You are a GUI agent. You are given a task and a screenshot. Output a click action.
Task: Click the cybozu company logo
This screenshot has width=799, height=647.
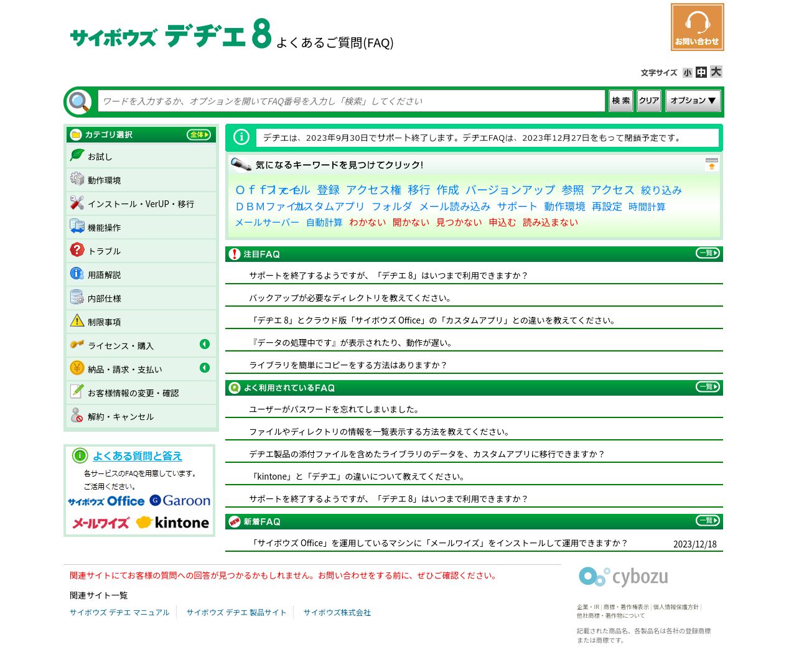[x=624, y=576]
